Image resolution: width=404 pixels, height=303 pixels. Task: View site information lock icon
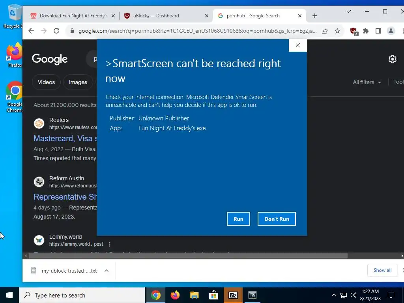pyautogui.click(x=73, y=31)
